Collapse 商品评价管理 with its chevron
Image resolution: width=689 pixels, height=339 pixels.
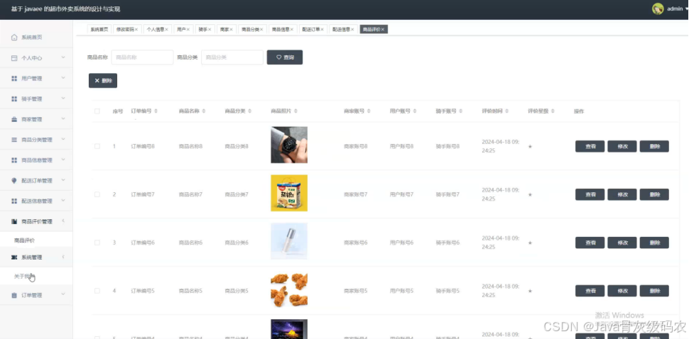pyautogui.click(x=63, y=221)
